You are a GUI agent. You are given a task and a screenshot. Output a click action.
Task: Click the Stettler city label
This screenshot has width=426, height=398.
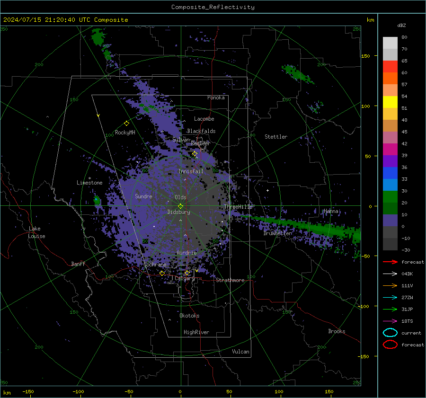[x=276, y=137]
